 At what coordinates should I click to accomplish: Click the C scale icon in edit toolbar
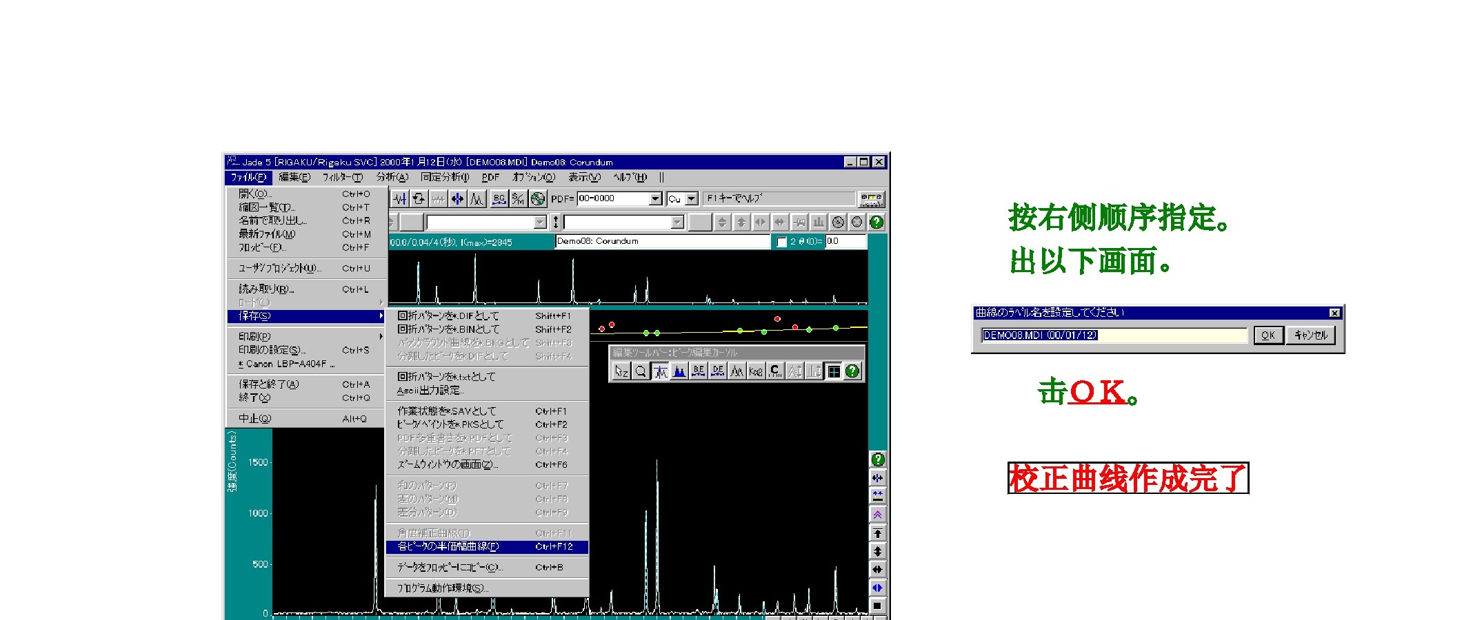tap(775, 371)
